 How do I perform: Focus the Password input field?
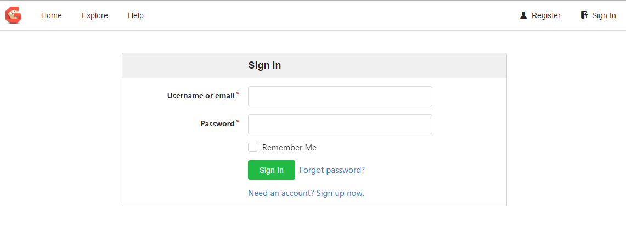pyautogui.click(x=340, y=124)
